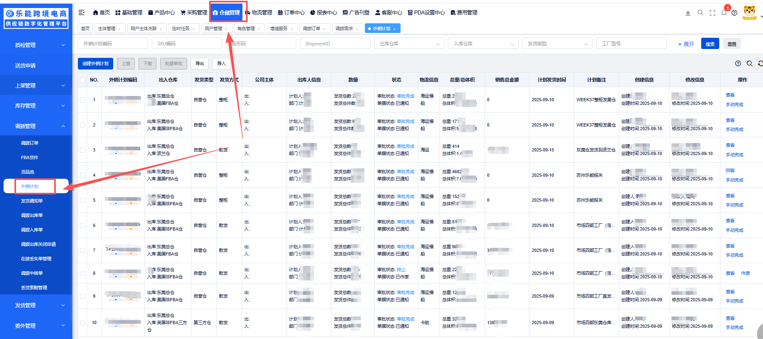Click the 导出 button
This screenshot has height=339, width=763.
coord(199,63)
